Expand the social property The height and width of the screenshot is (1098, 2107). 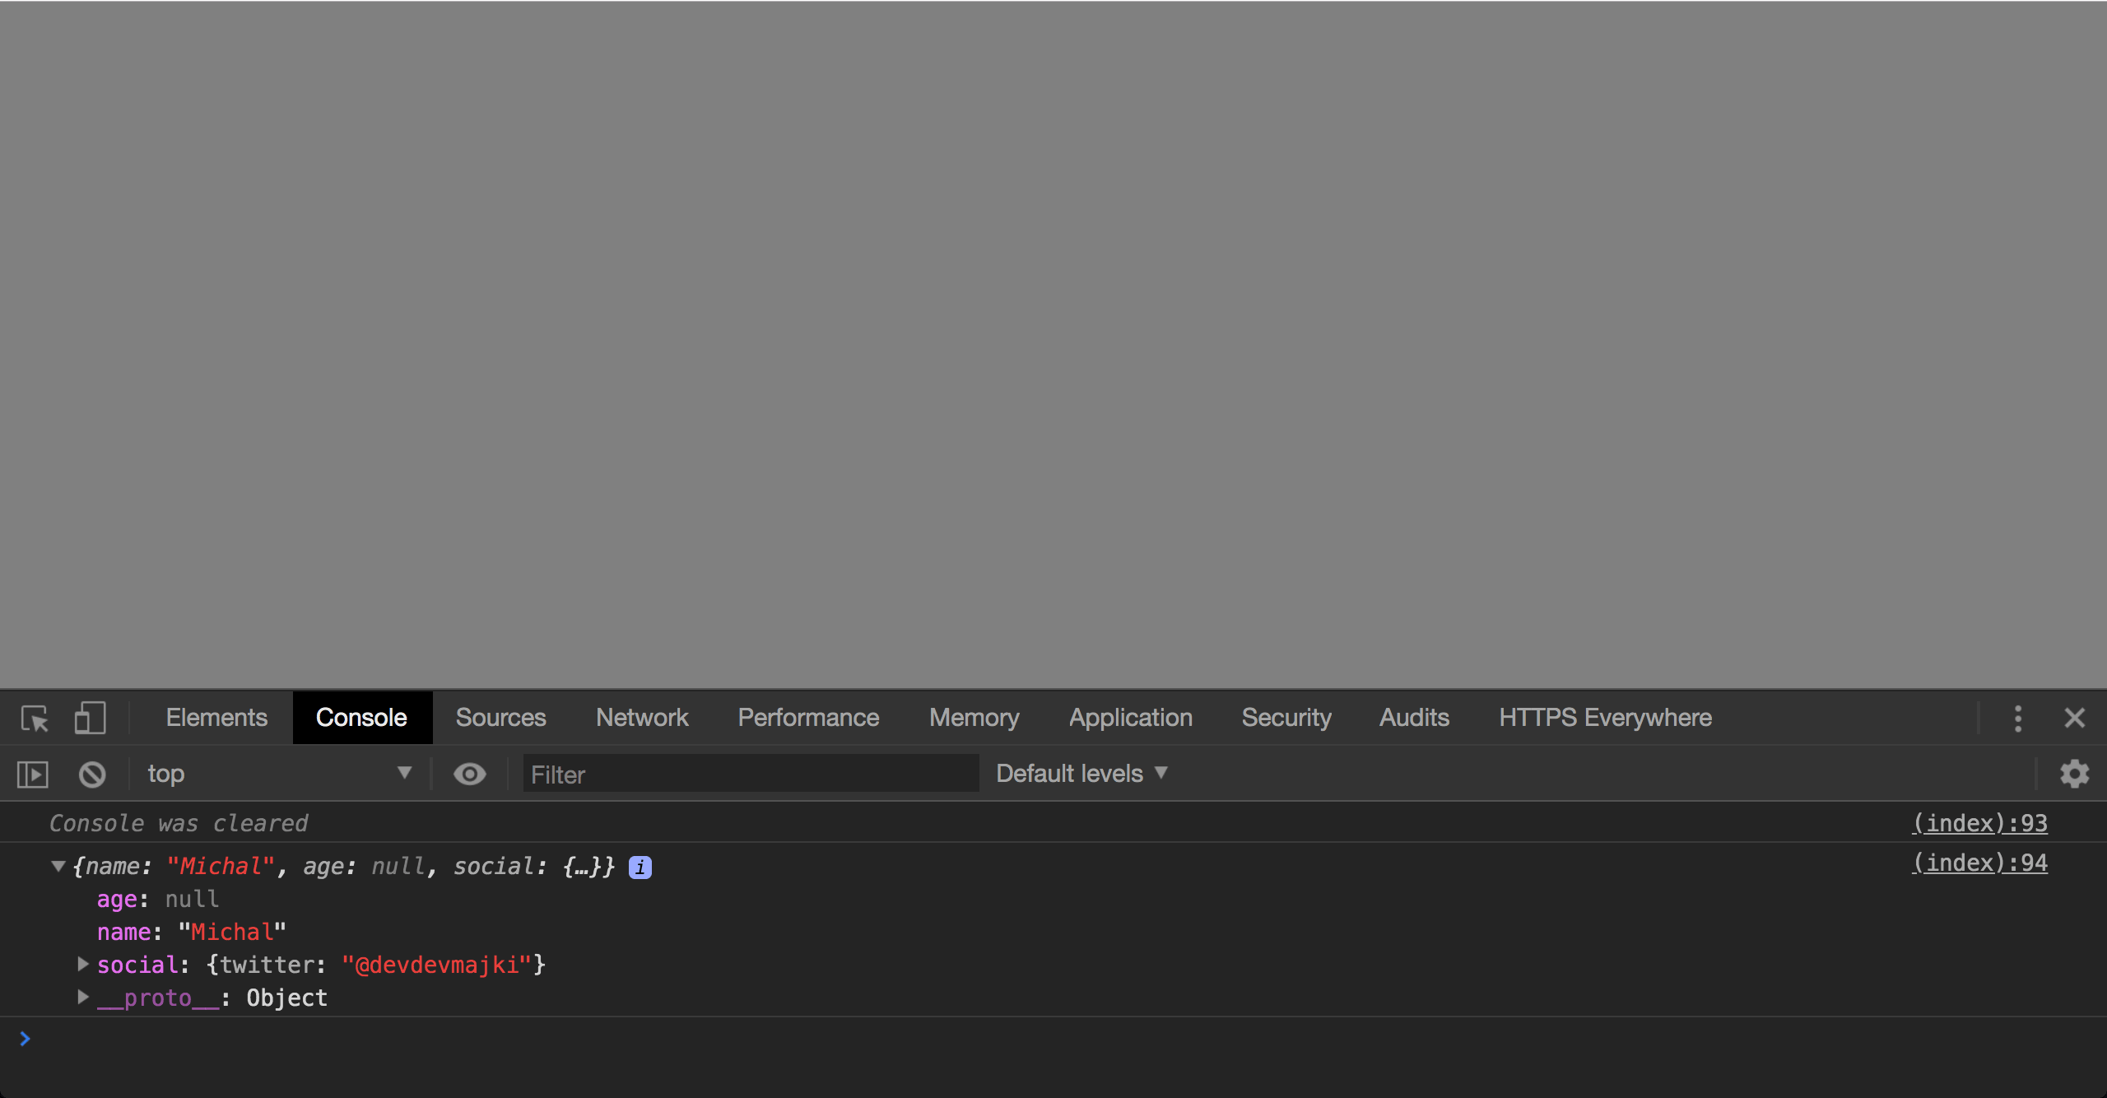pyautogui.click(x=83, y=964)
